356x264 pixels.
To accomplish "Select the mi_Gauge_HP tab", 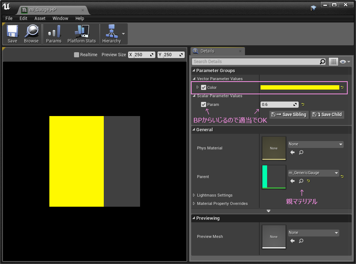I will (52, 10).
